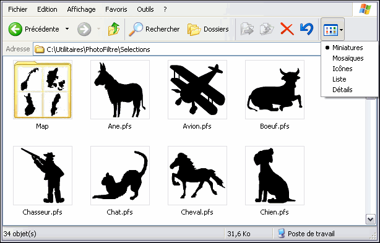
Task: Click the 31,6 Ko size status text
Action: click(239, 234)
